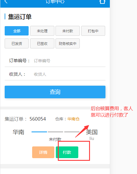Screen dimensions: 137x174
Task: Click order number 560054
Action: click(38, 119)
